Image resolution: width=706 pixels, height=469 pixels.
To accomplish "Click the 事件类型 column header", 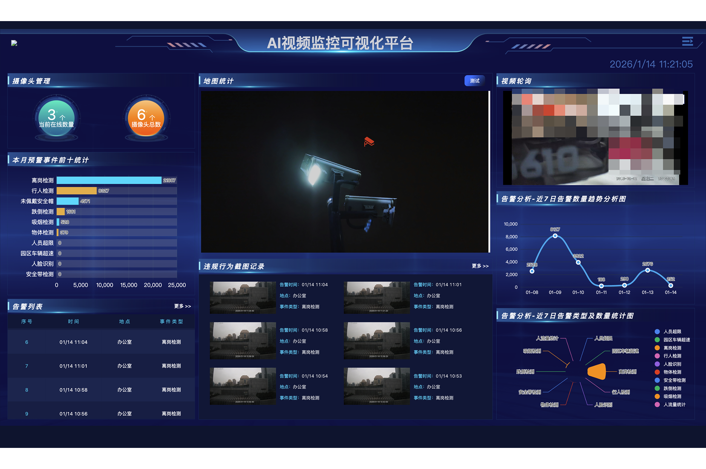I will coord(171,321).
